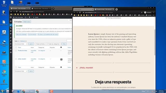Open ¡Hola, mundo! title link in posts table
Viewport: 166px width, 93px height.
click(22, 59)
